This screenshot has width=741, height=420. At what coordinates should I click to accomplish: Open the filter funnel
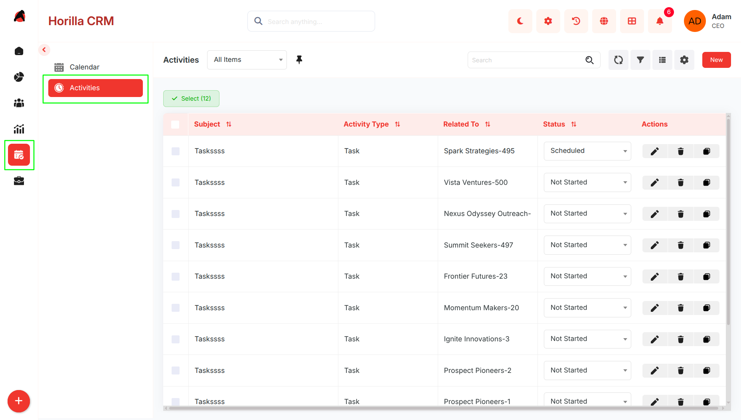640,60
